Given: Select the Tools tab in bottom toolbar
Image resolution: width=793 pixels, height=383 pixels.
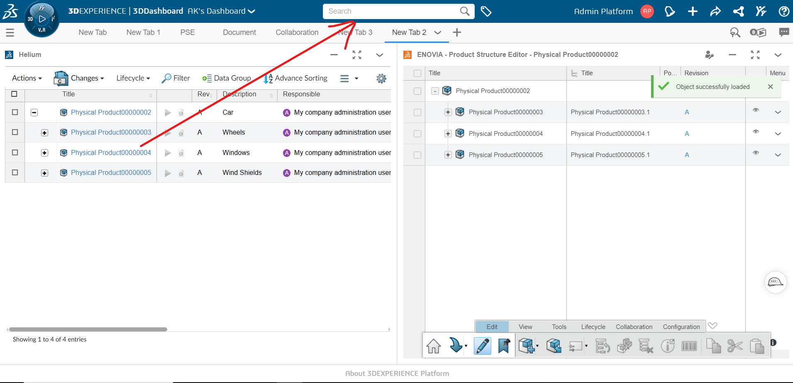Looking at the screenshot, I should pos(559,327).
